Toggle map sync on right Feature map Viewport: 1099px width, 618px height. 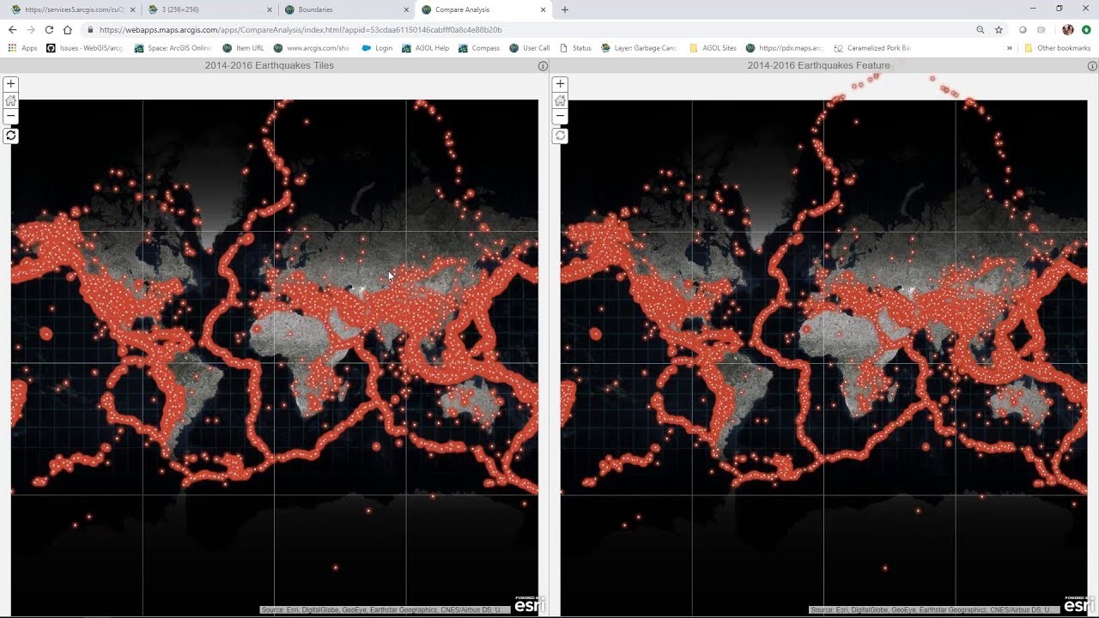560,136
